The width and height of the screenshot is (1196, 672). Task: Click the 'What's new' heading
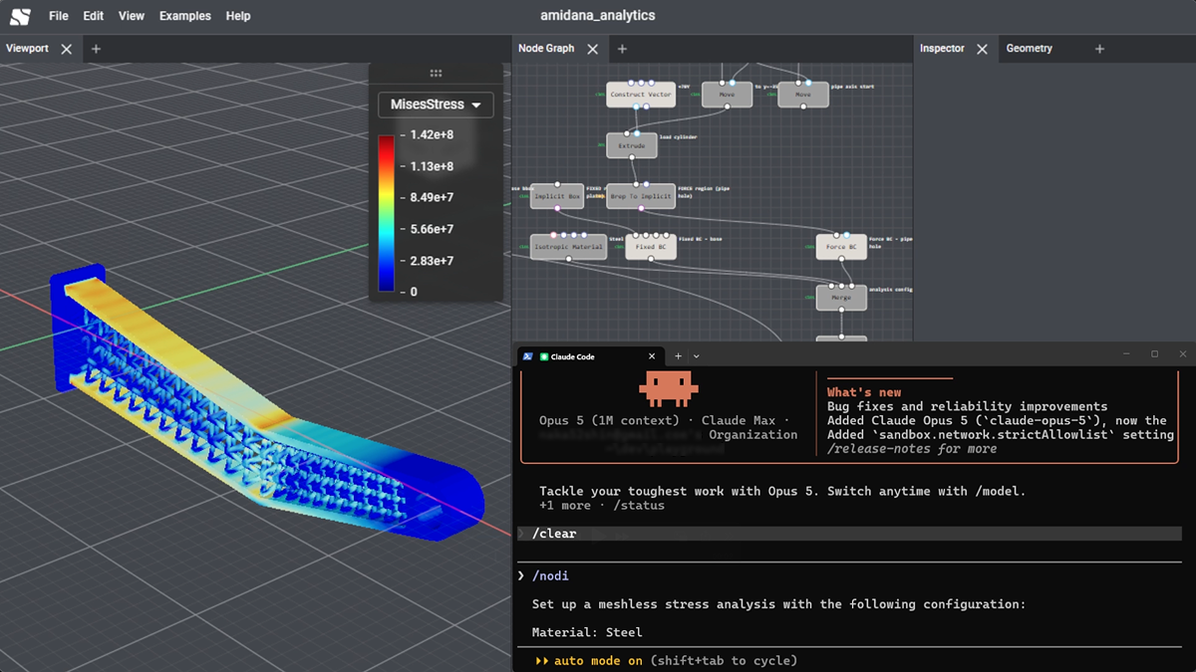coord(863,392)
